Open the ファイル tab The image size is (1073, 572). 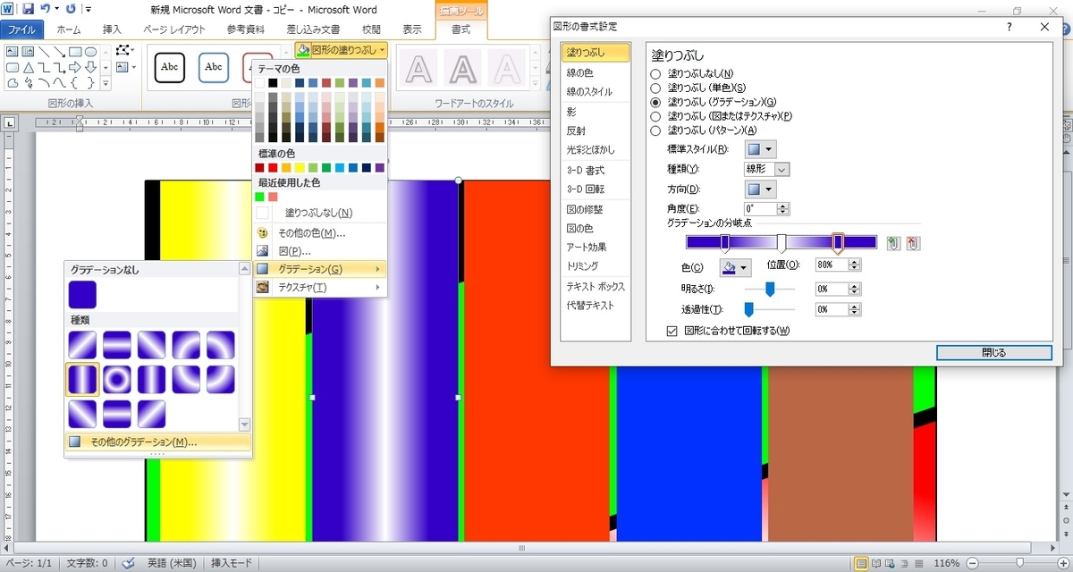pyautogui.click(x=21, y=29)
